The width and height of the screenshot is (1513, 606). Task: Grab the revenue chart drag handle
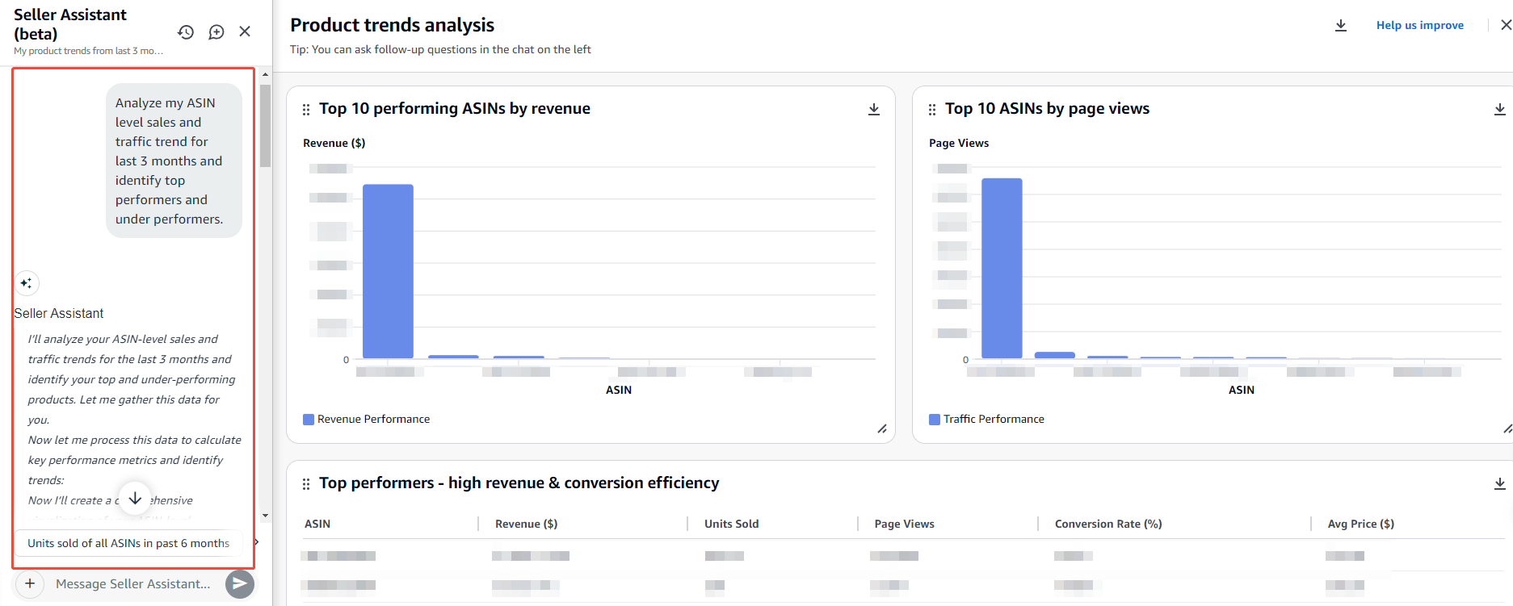(x=306, y=110)
